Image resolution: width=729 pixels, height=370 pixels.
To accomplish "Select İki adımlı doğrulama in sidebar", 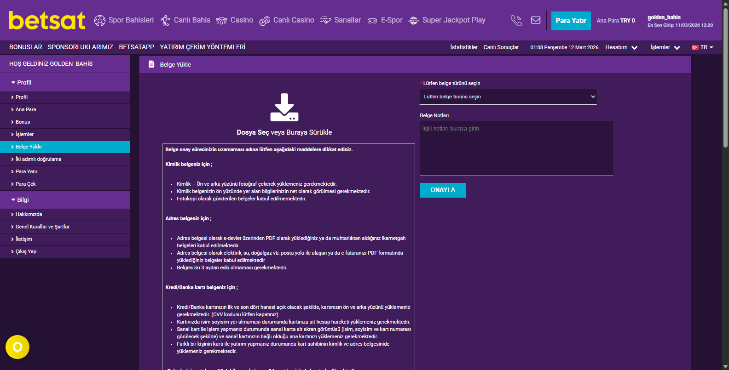I will pos(38,159).
